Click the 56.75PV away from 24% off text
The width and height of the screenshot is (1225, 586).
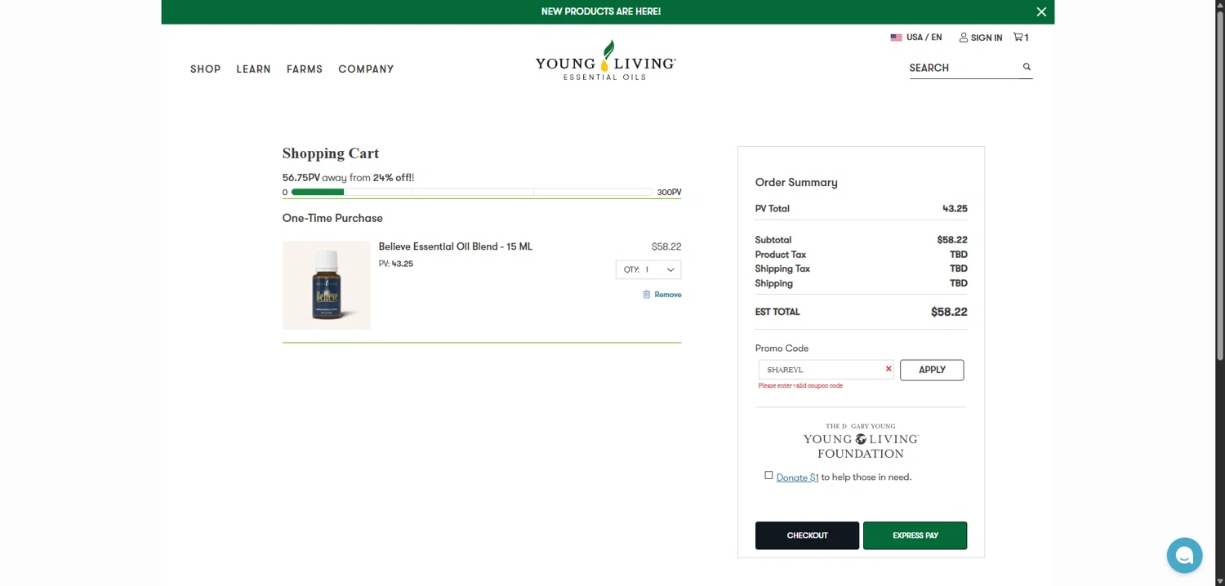348,178
